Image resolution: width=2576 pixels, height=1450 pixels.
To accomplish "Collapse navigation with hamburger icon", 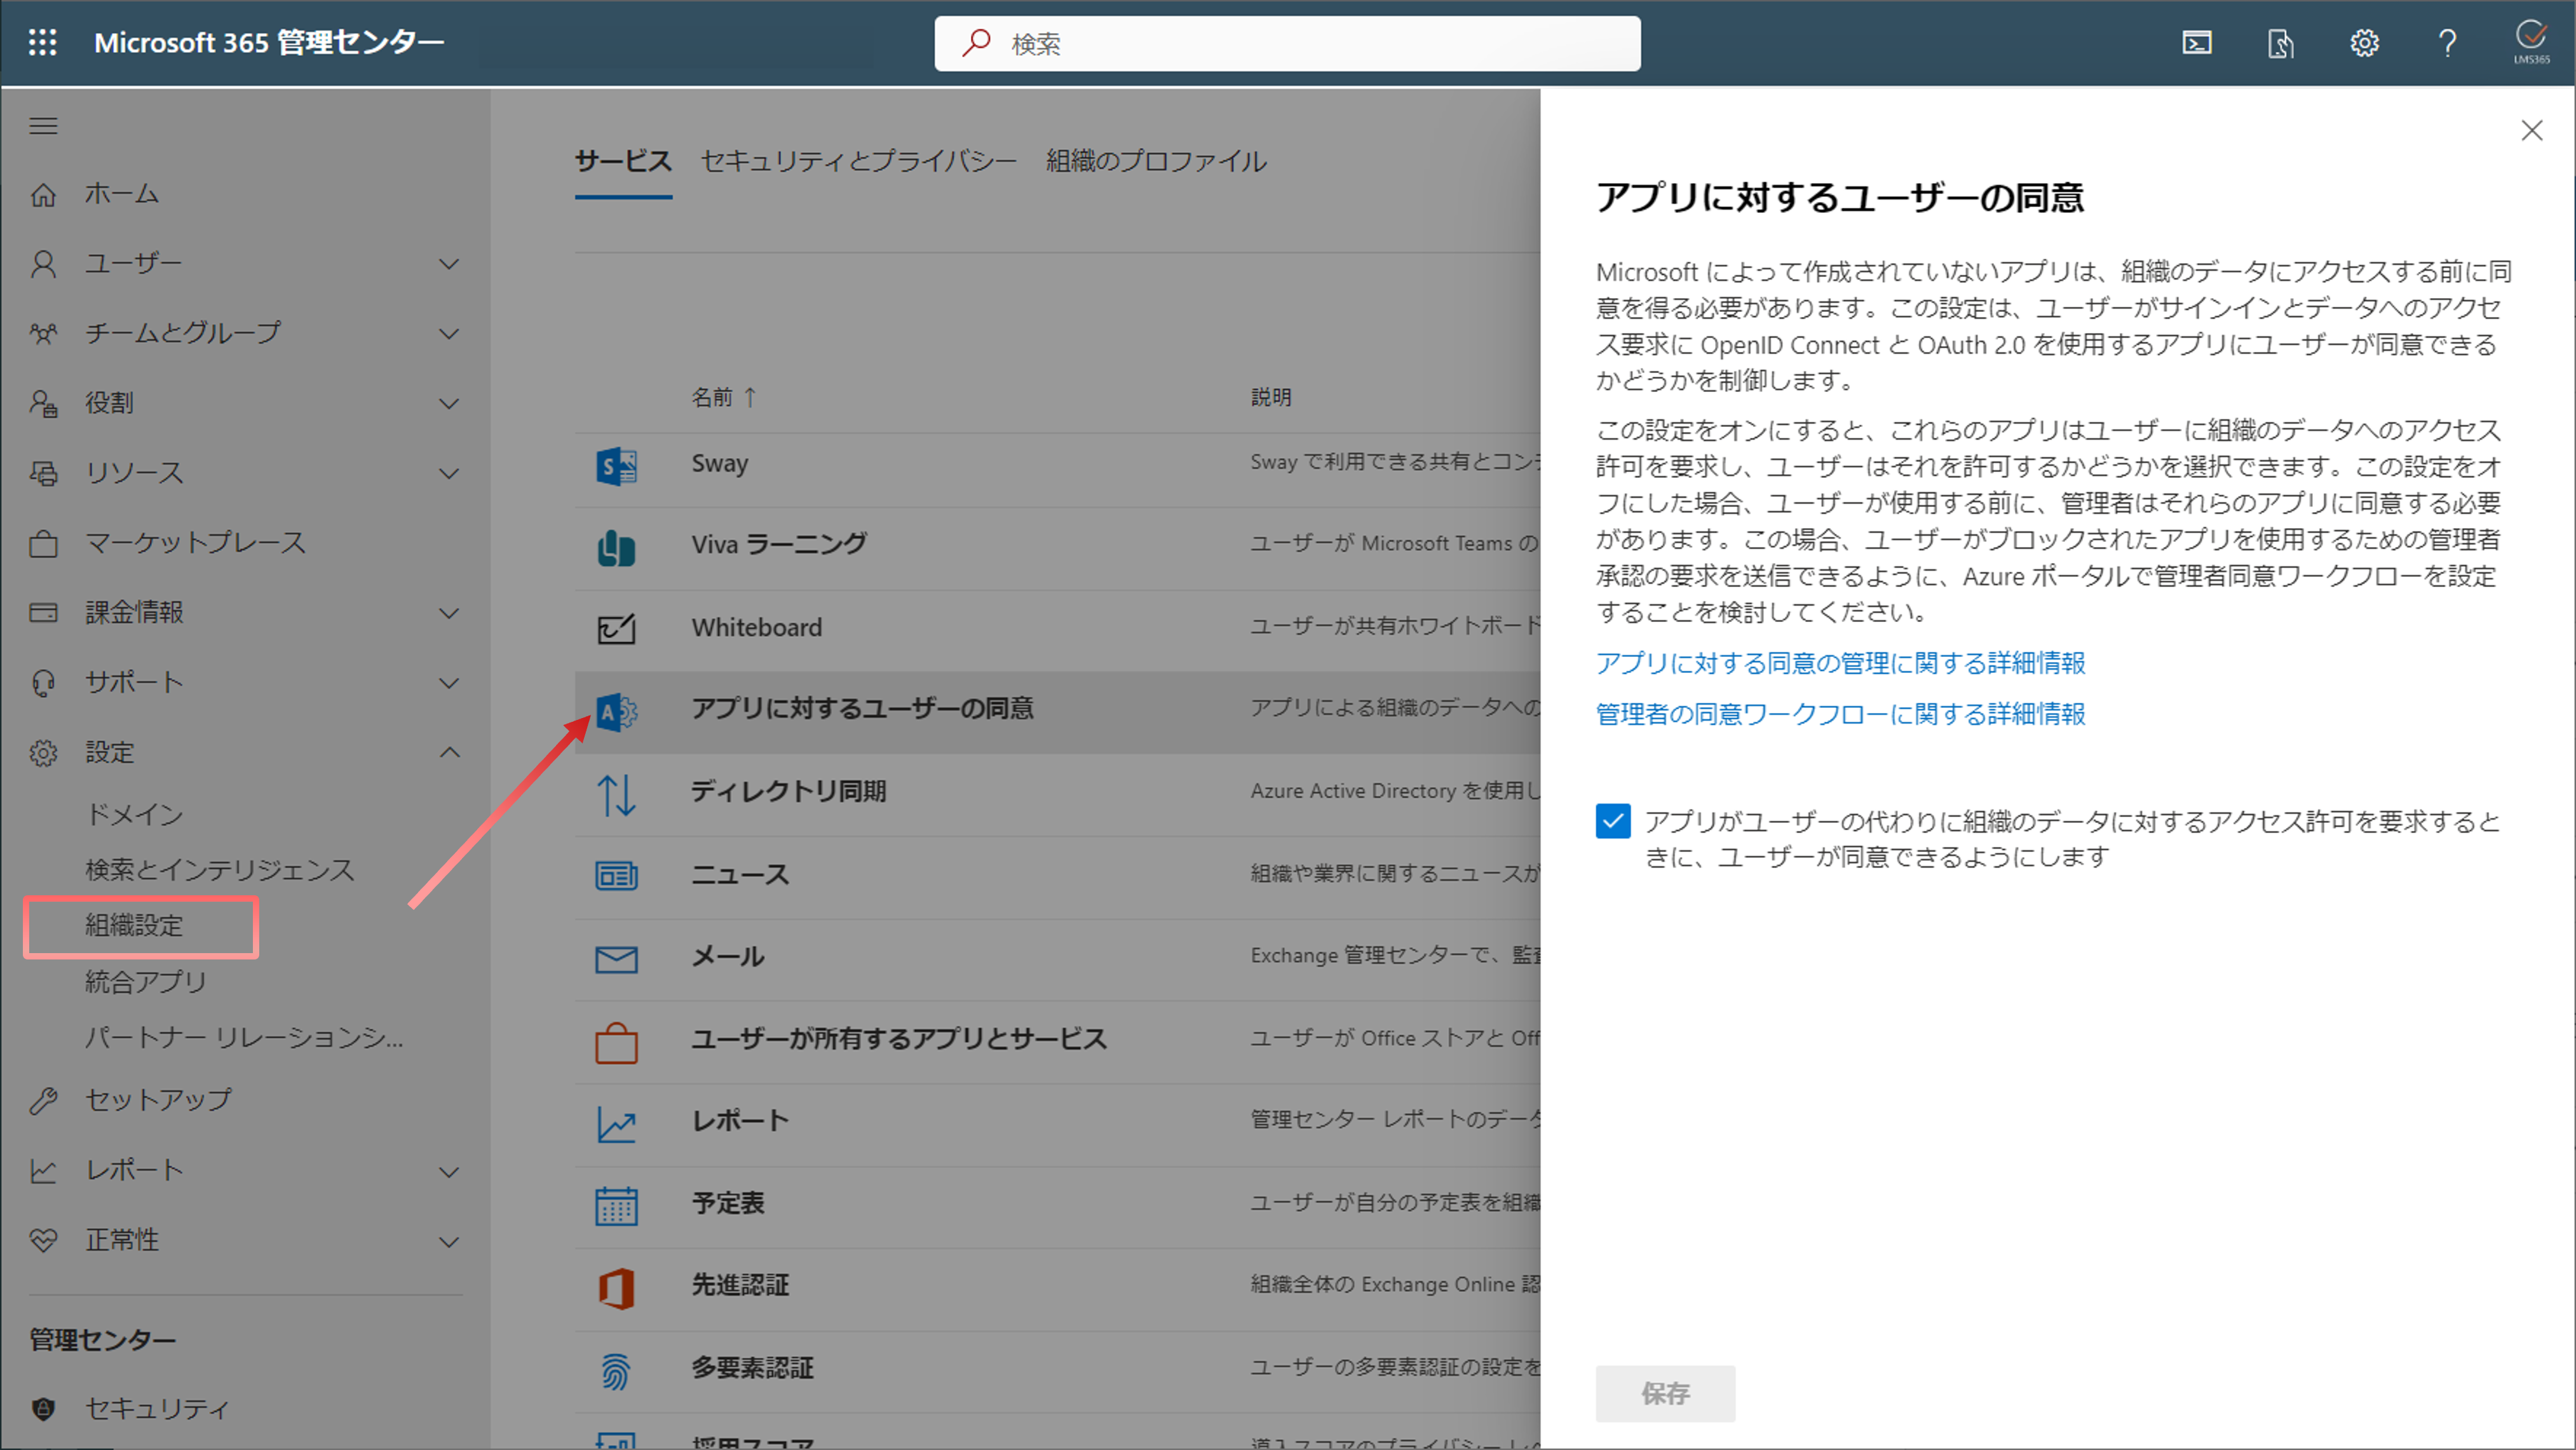I will (43, 126).
